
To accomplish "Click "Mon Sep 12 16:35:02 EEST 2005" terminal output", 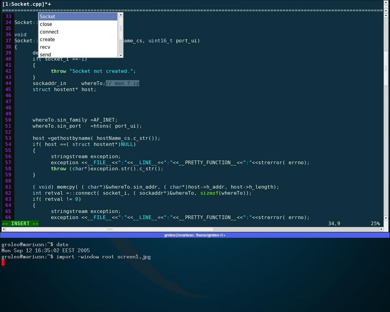I will click(46, 251).
